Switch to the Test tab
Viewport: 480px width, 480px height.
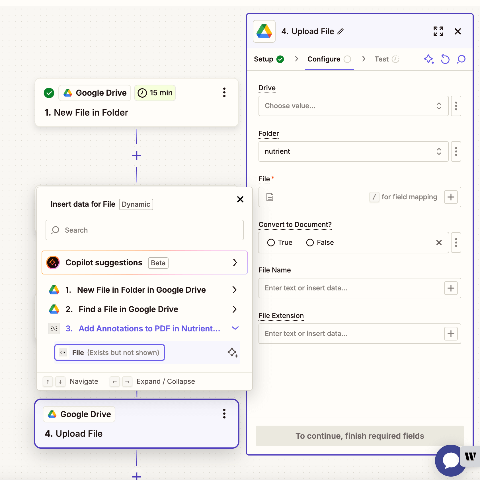381,59
